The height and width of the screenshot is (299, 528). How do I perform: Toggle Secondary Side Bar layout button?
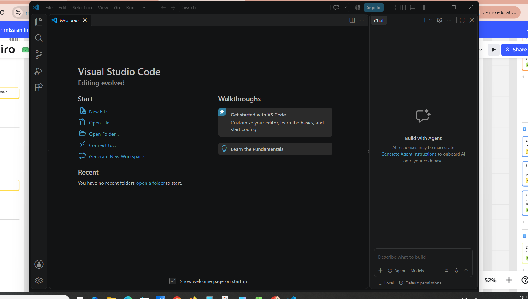coord(422,7)
